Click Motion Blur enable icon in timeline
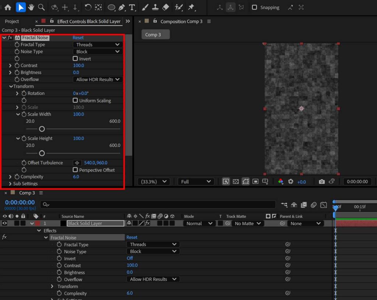 [314, 205]
